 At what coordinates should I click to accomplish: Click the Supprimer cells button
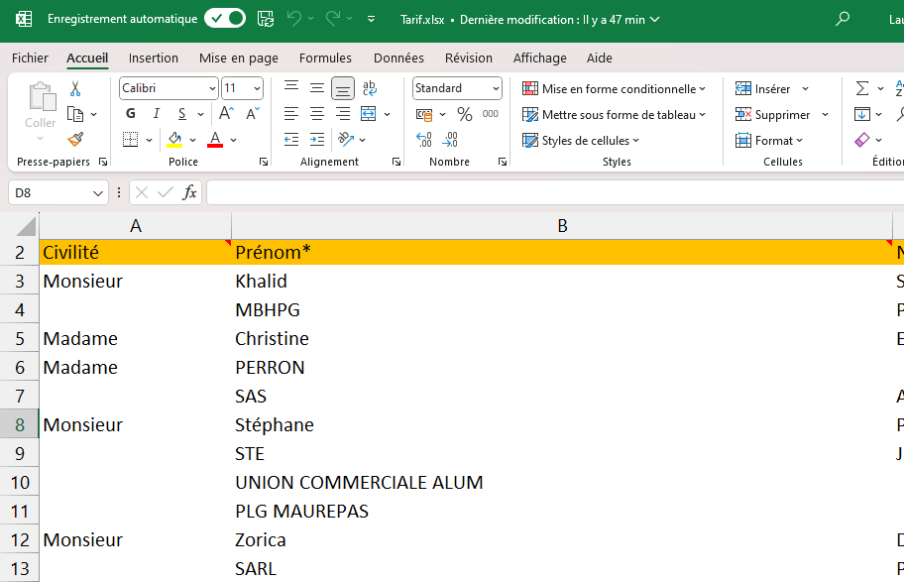773,115
